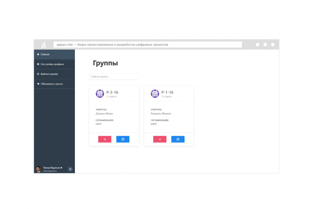This screenshot has height=209, width=313.
Task: Click the search field Найти группу
Action: 114,77
